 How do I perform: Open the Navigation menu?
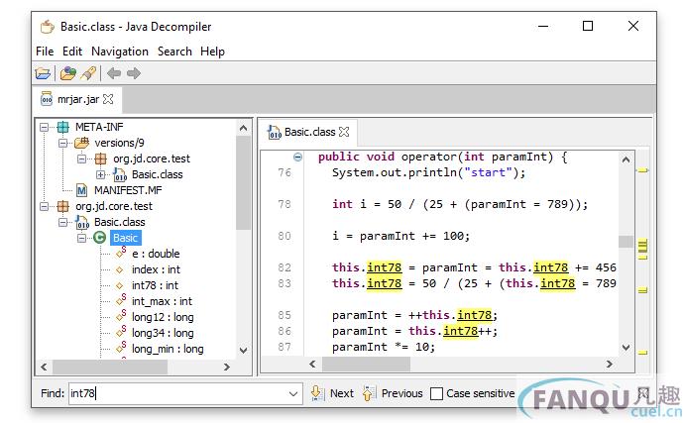(x=120, y=52)
